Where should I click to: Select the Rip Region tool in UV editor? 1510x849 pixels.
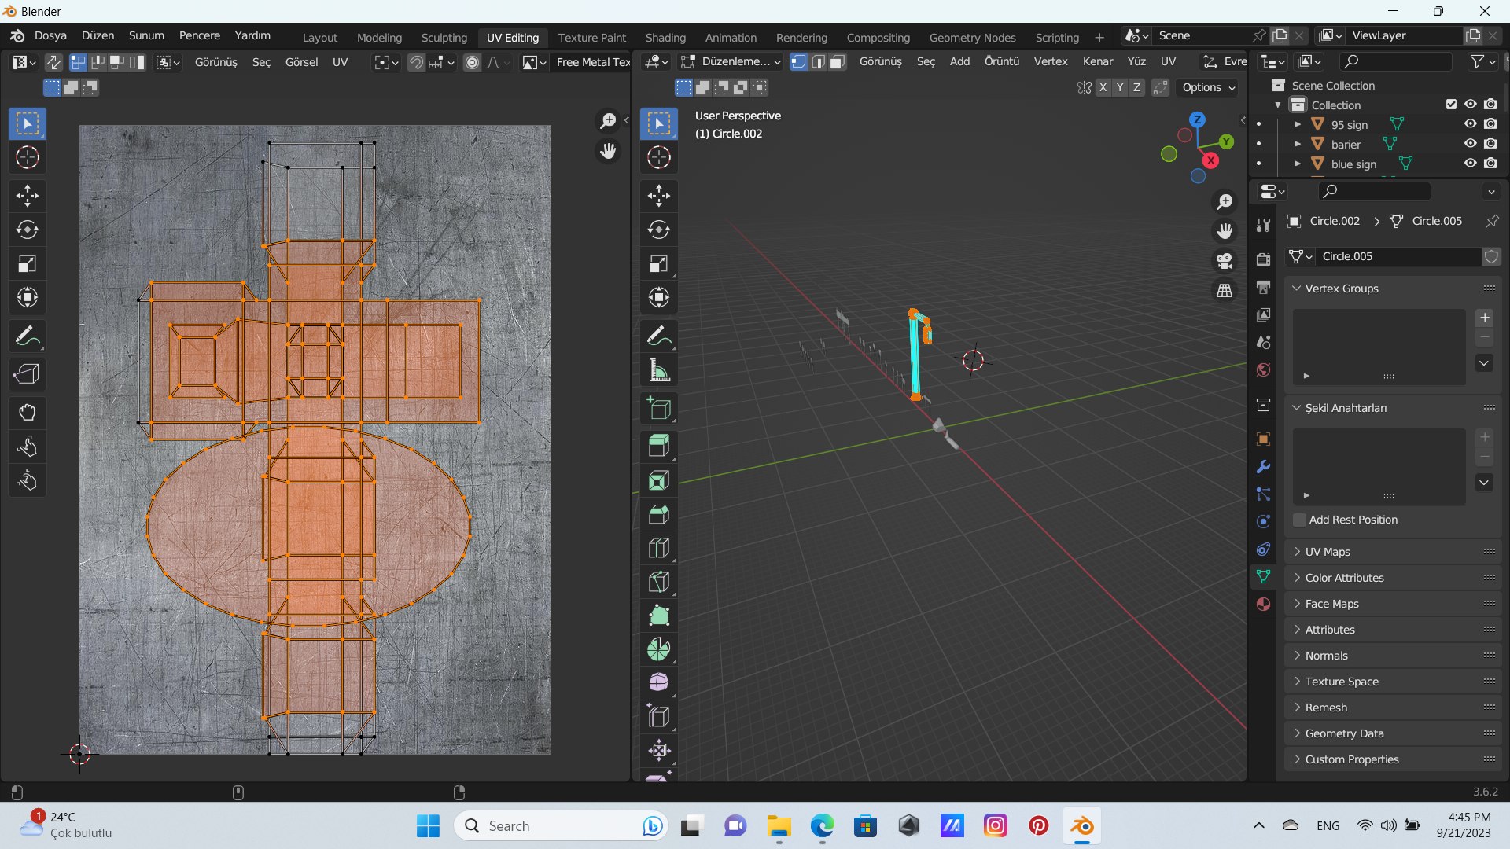[28, 374]
